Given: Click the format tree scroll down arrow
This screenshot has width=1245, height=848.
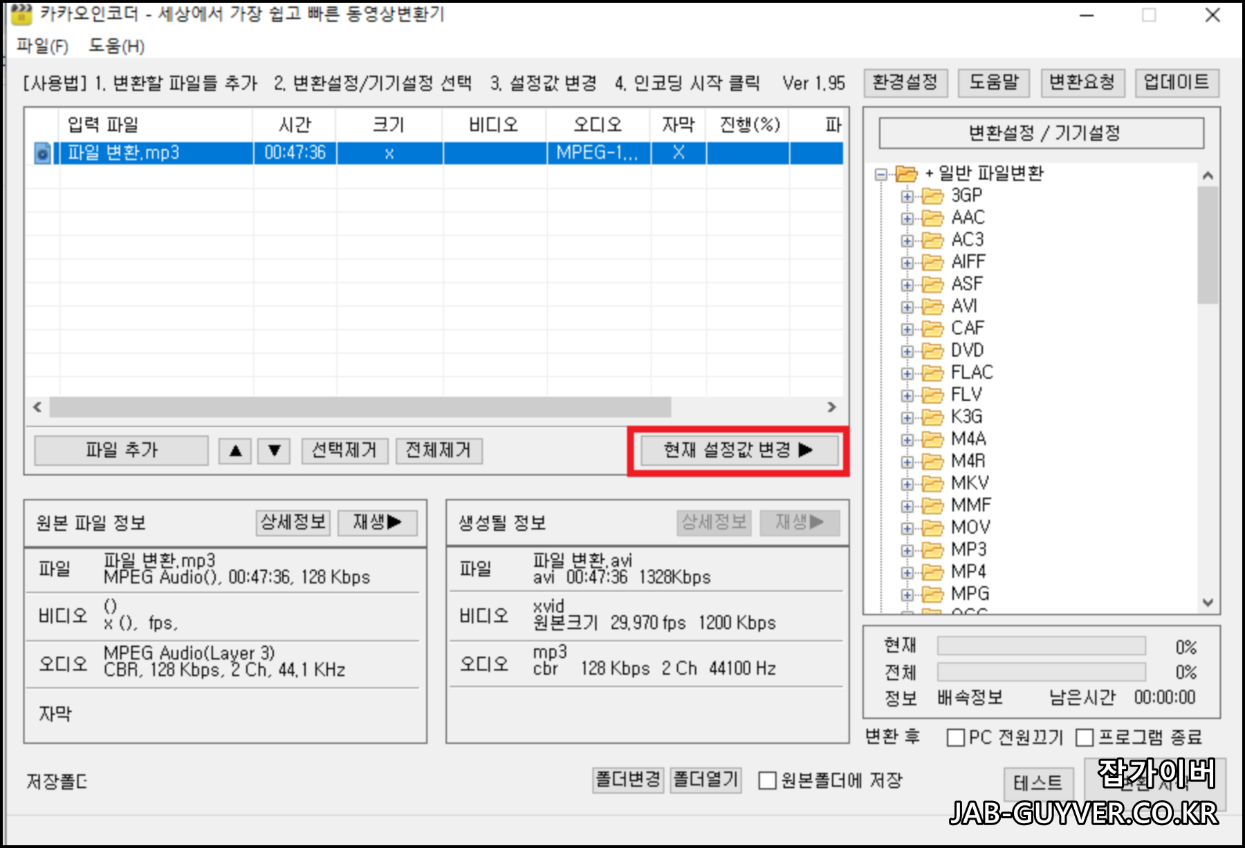Looking at the screenshot, I should point(1208,603).
